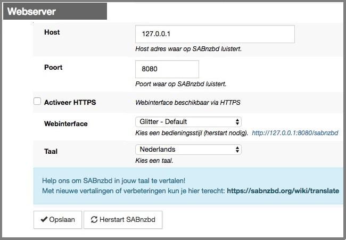
Task: Click into the Poort 8080 field
Action: (167, 69)
